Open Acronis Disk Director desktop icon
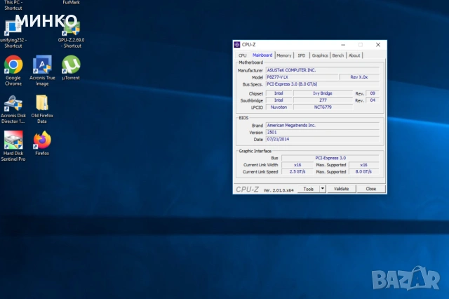Image resolution: width=449 pixels, height=299 pixels. tap(13, 103)
